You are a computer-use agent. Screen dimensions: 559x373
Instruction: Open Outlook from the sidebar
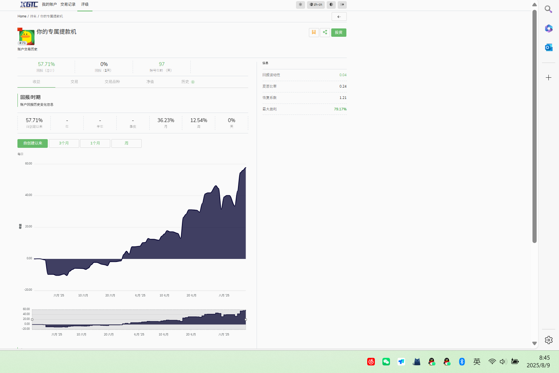coord(548,47)
